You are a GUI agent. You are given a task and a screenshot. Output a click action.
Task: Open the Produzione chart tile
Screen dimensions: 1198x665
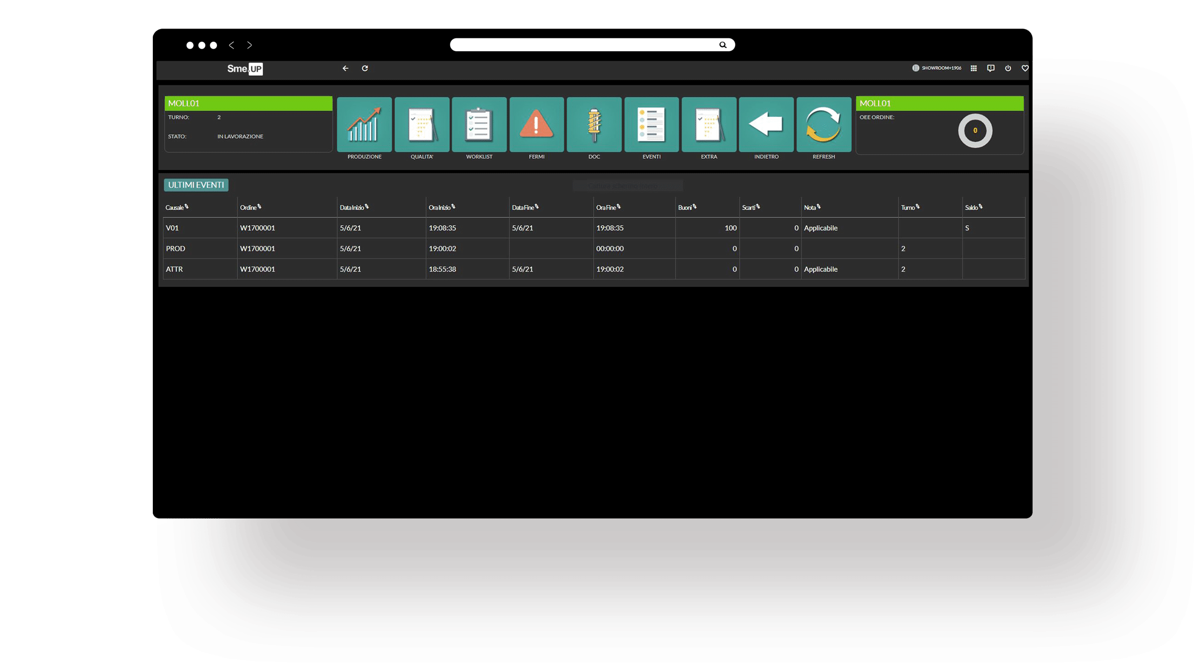pos(364,124)
